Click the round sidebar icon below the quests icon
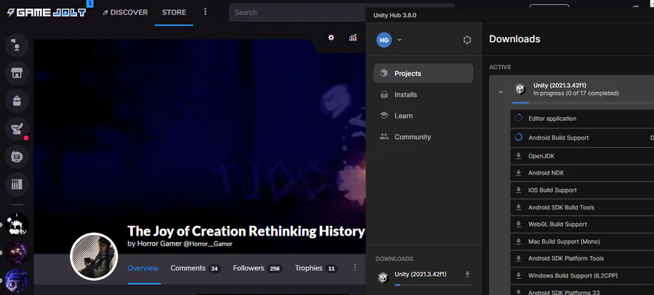654x295 pixels. click(17, 157)
